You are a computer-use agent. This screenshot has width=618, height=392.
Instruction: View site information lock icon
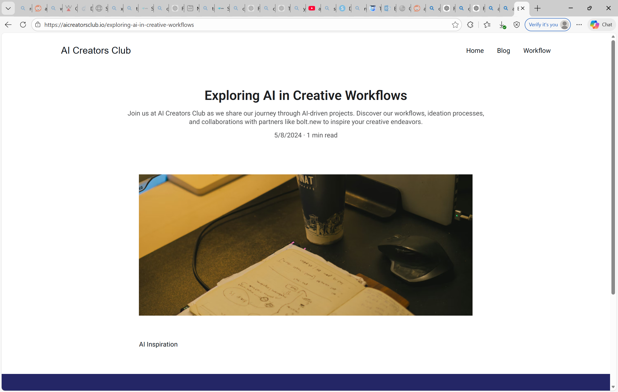pyautogui.click(x=38, y=25)
